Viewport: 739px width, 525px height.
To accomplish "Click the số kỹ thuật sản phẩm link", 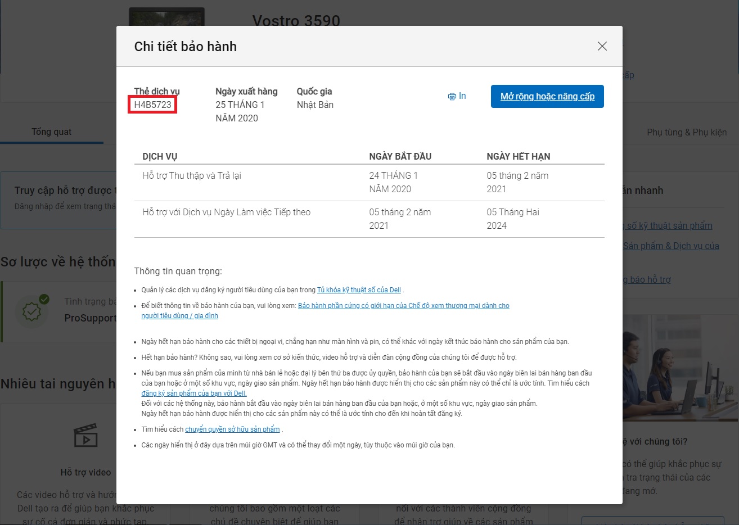I will click(x=669, y=225).
